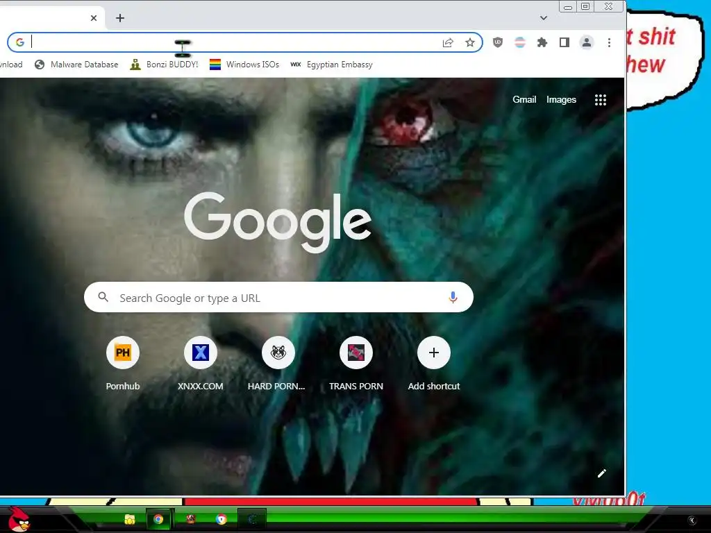Click the blue X shortcut tile
This screenshot has width=711, height=533.
[201, 352]
